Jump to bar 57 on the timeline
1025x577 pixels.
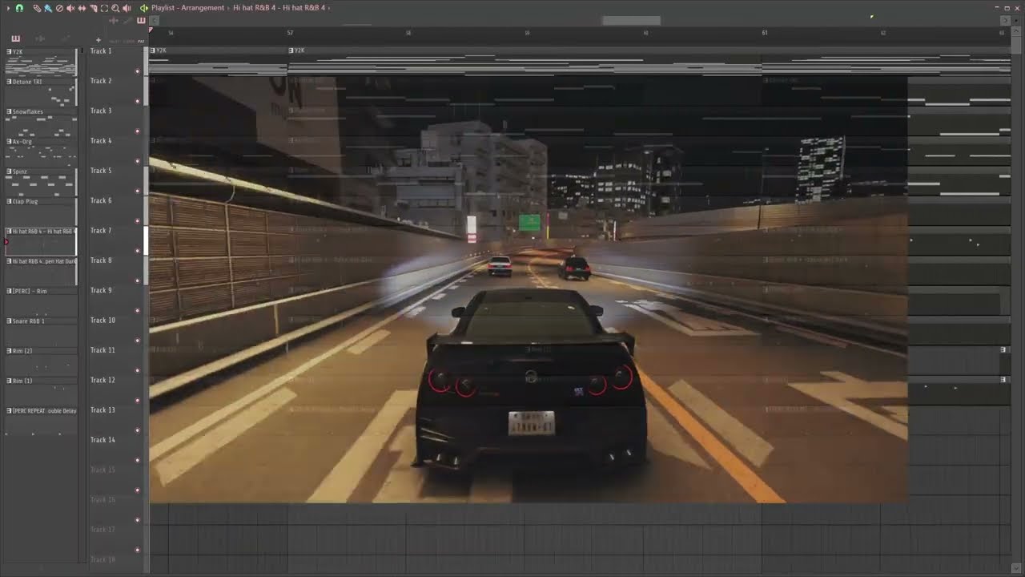coord(290,33)
